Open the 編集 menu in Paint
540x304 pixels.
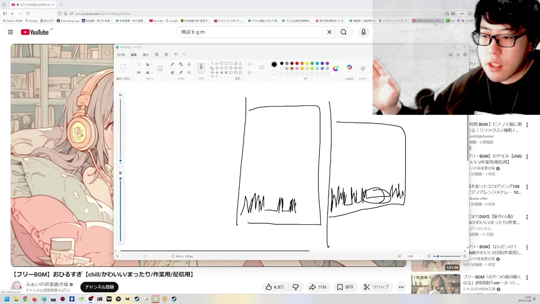tap(134, 55)
